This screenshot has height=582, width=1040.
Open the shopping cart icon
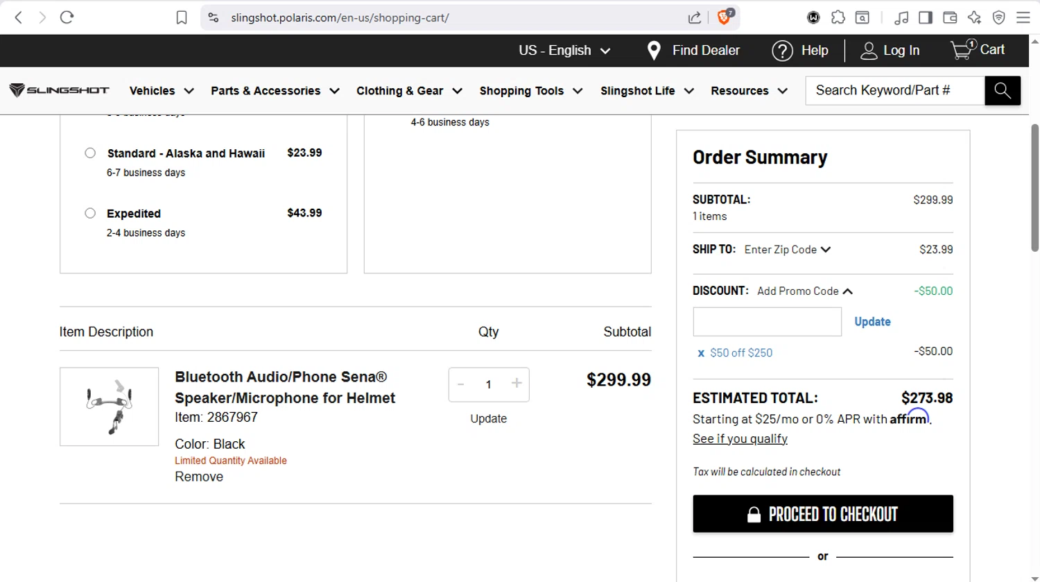[962, 49]
